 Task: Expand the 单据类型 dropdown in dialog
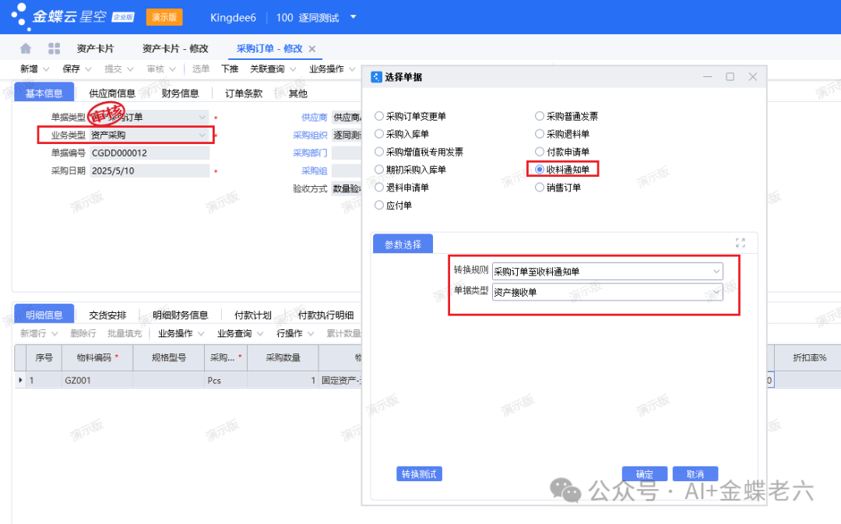point(716,292)
